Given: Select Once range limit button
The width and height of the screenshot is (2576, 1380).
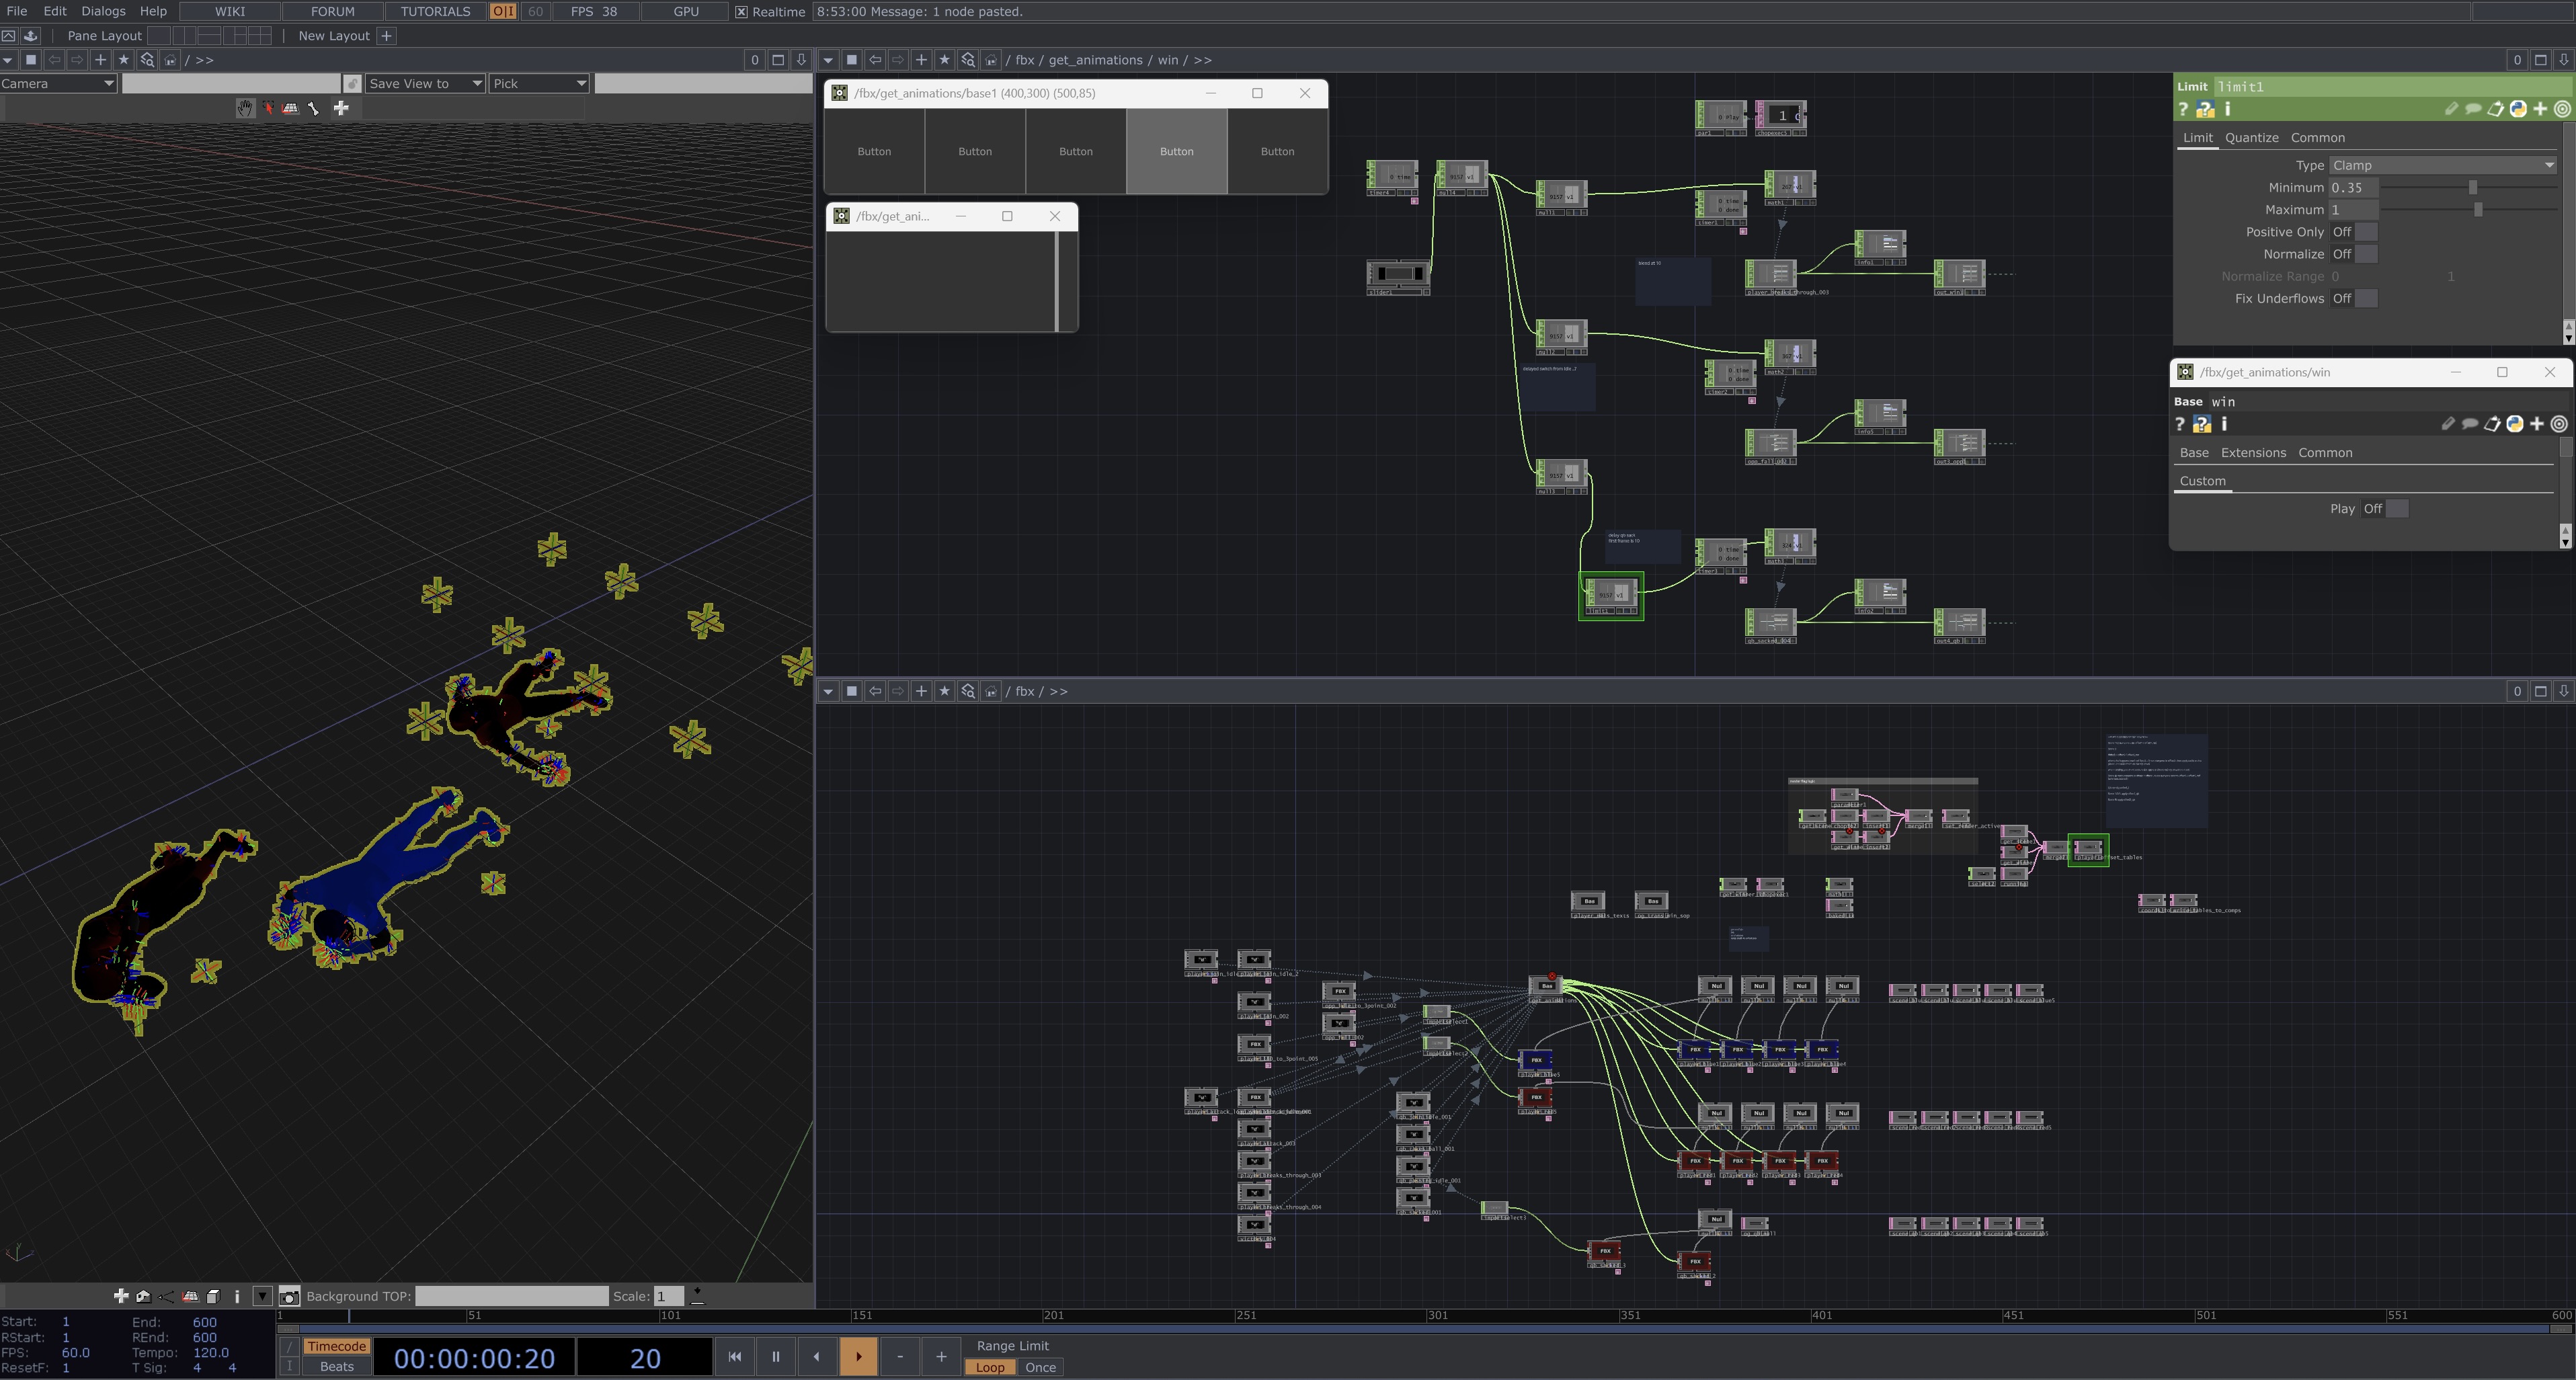Looking at the screenshot, I should click(x=1040, y=1368).
